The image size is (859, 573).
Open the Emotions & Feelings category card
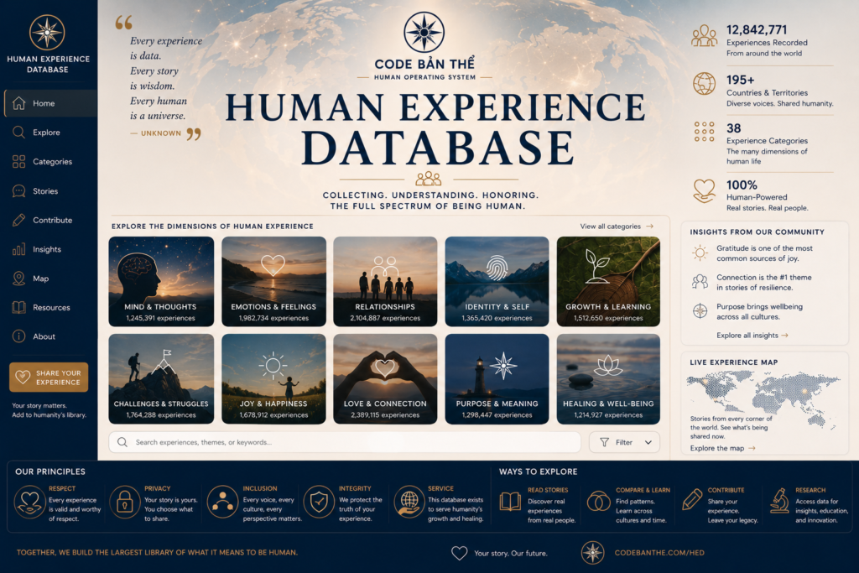coord(274,282)
